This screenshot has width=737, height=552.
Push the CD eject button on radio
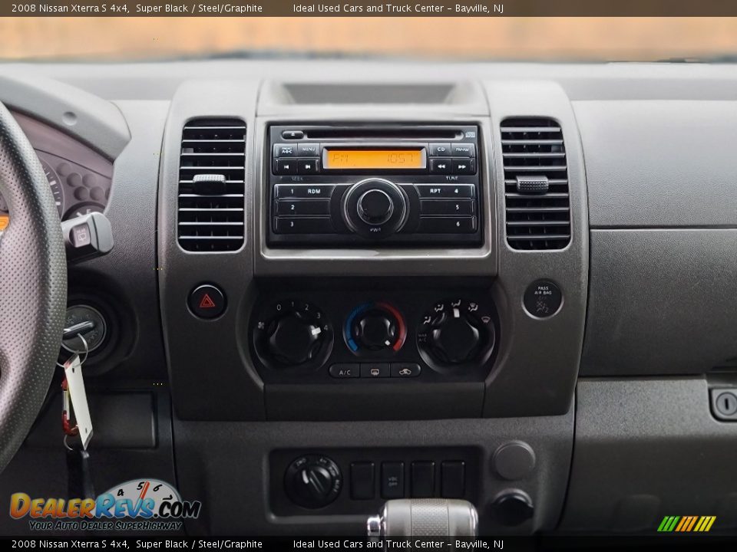292,135
